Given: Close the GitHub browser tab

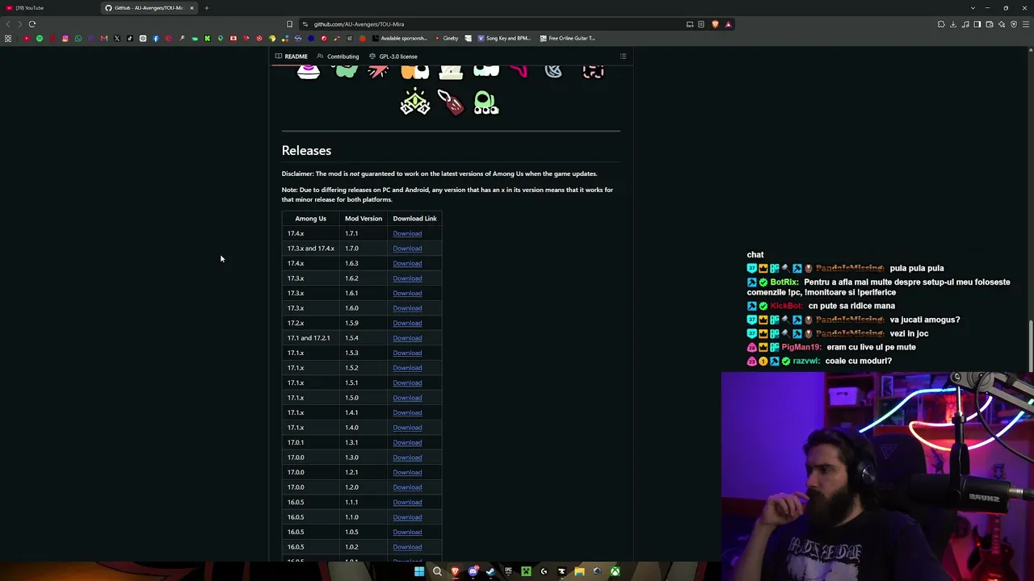Looking at the screenshot, I should [x=191, y=8].
